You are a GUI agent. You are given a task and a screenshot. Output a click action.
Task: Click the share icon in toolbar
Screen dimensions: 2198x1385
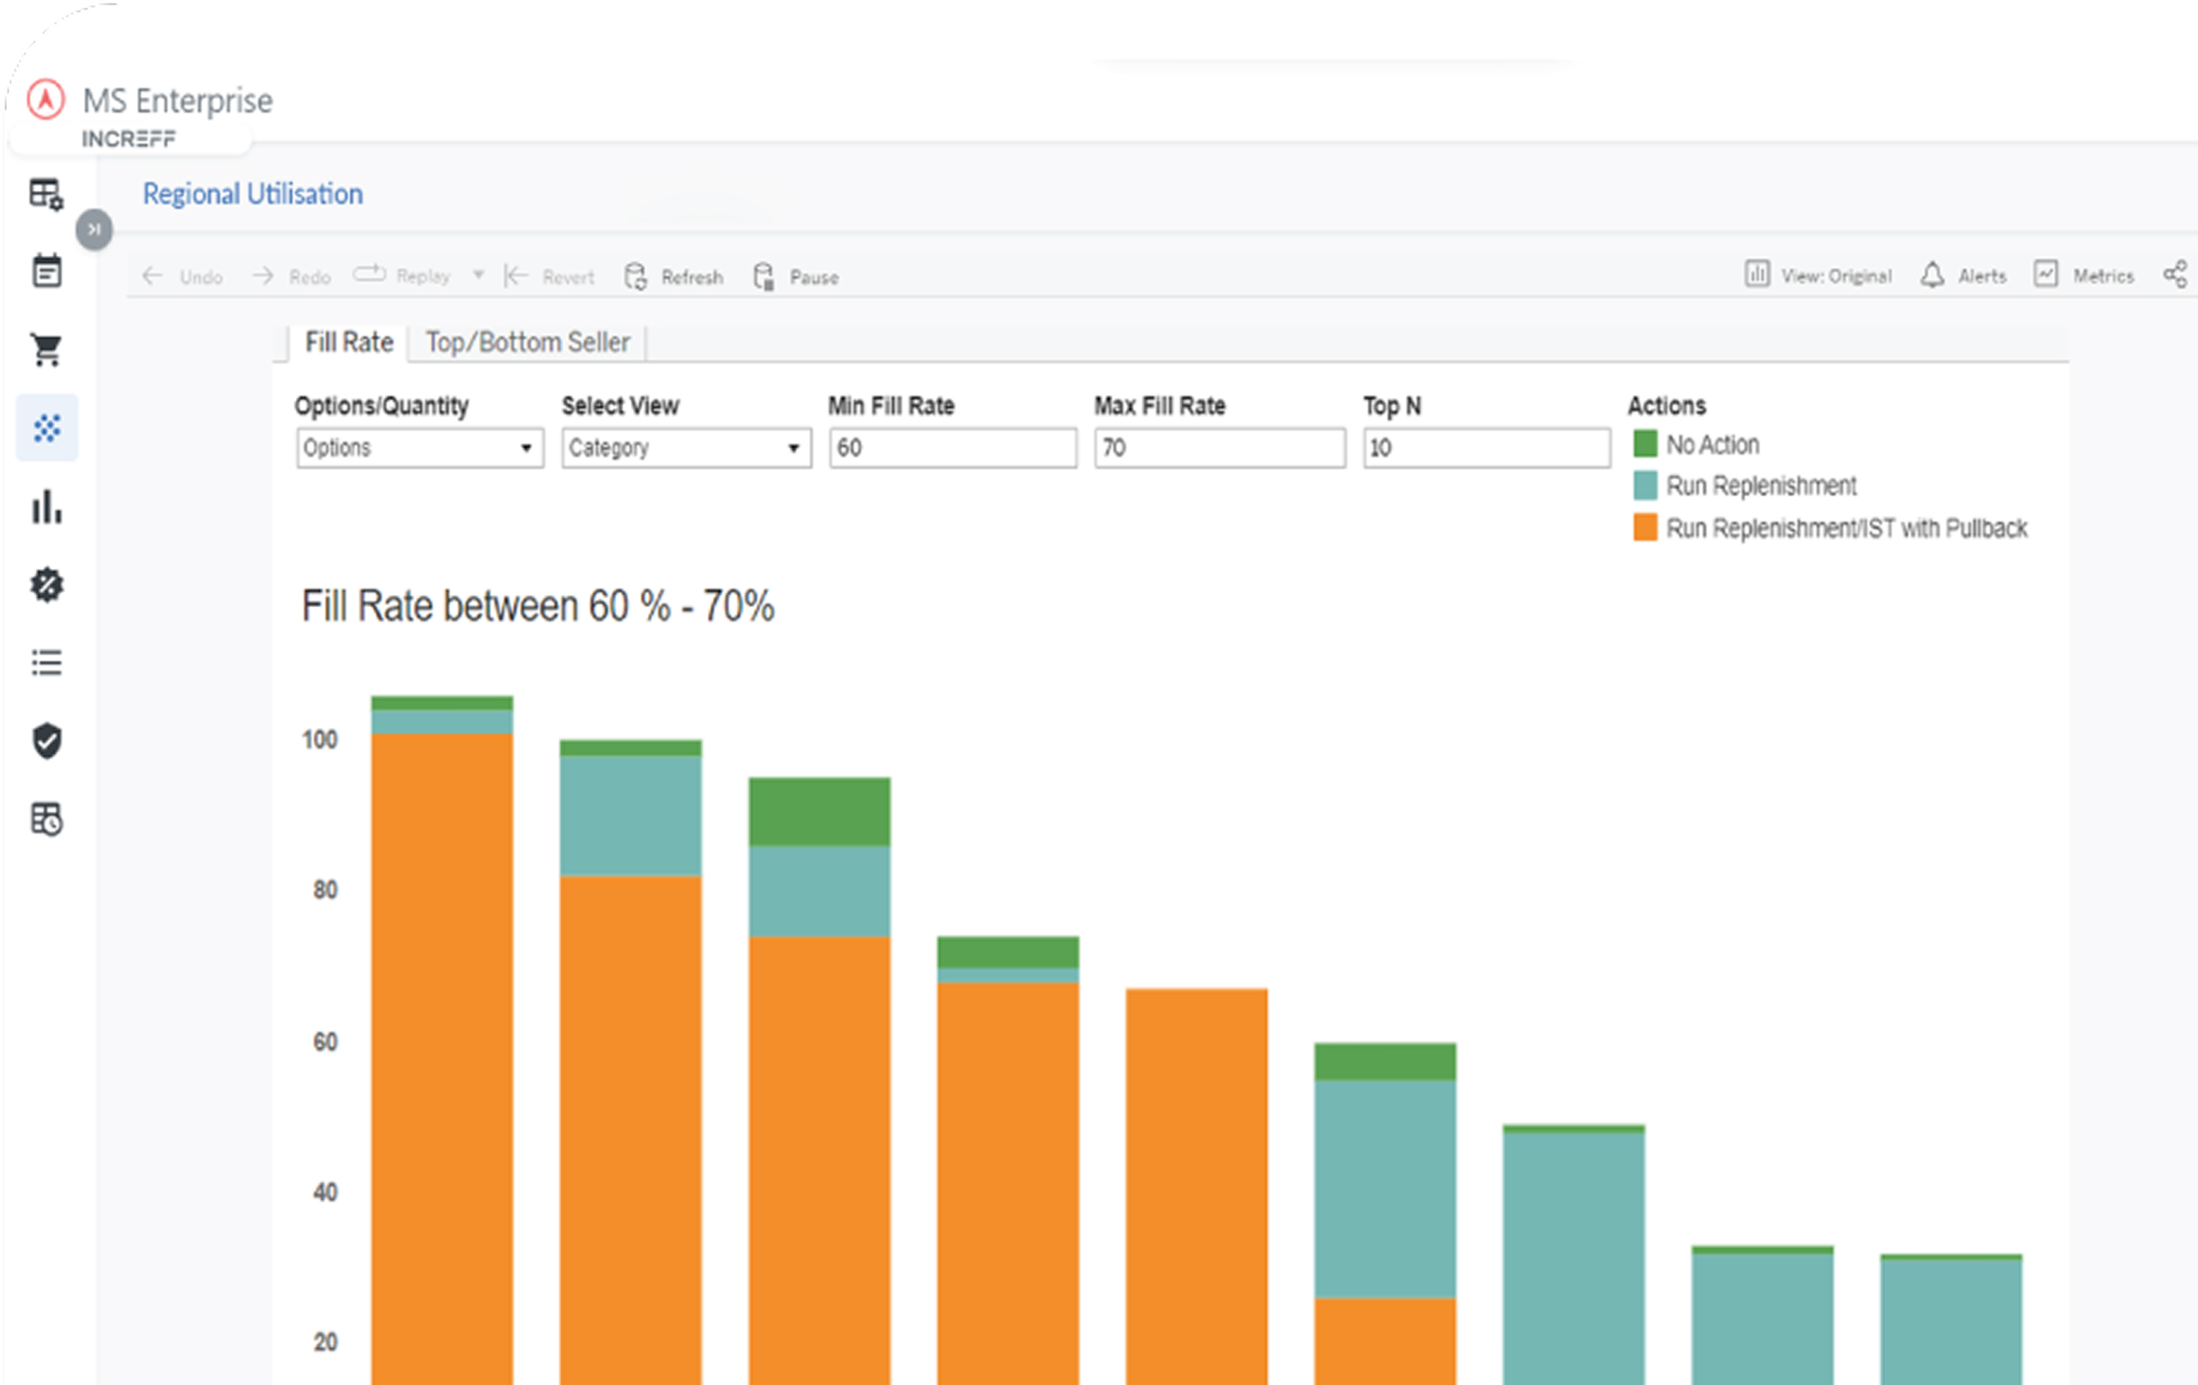2175,274
